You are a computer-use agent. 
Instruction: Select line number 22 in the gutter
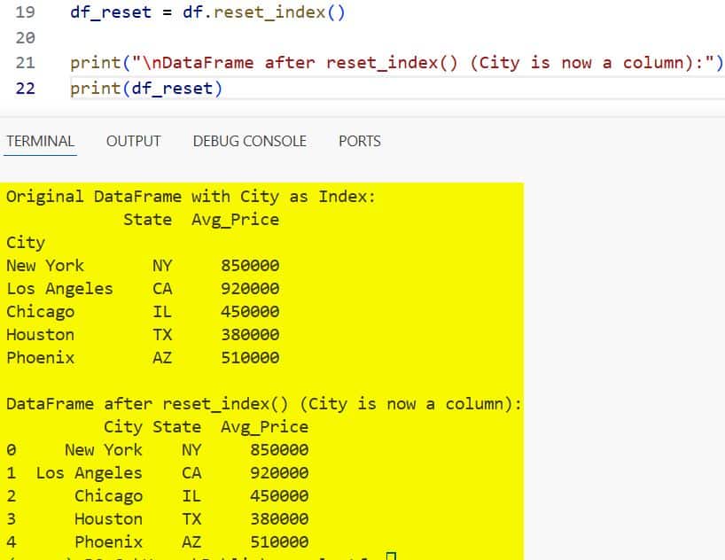pos(25,89)
